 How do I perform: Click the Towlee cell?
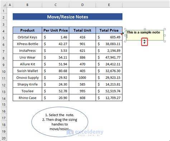[27, 91]
